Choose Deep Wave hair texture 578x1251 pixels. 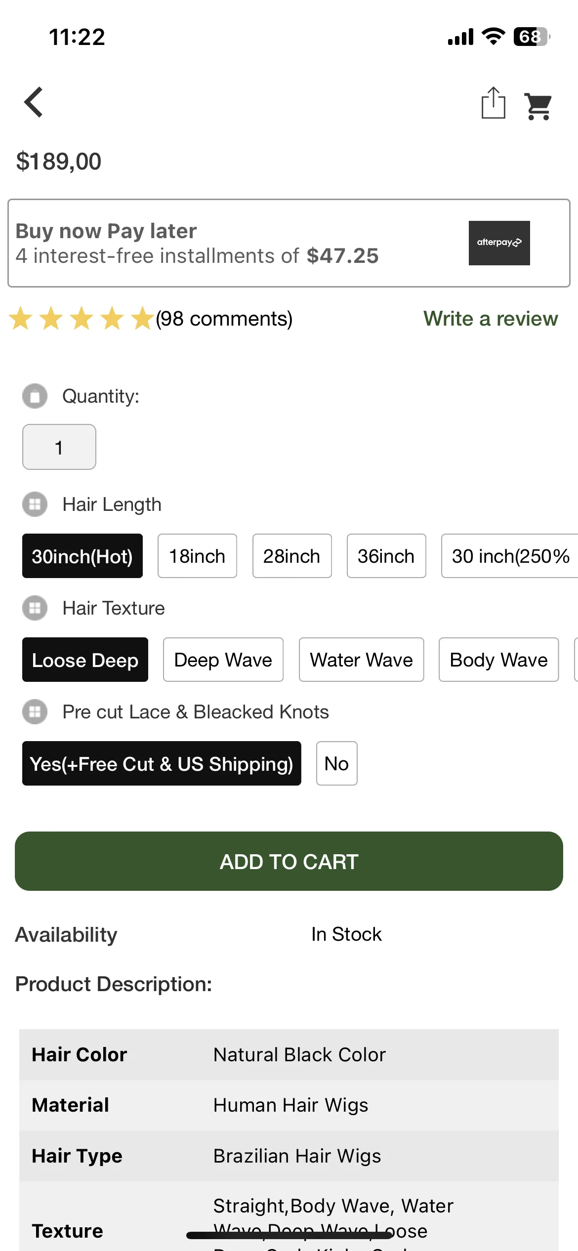pos(223,660)
